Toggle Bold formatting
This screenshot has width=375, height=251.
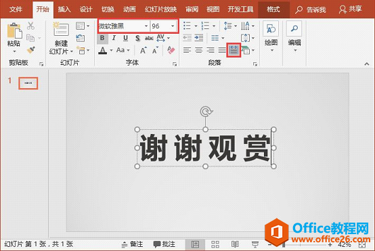coord(102,38)
